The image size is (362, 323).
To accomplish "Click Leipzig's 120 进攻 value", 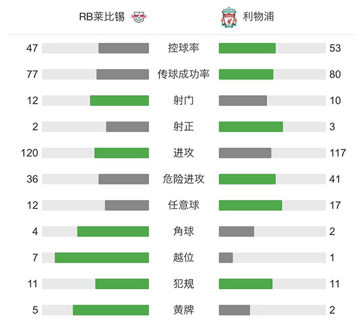I will click(28, 153).
